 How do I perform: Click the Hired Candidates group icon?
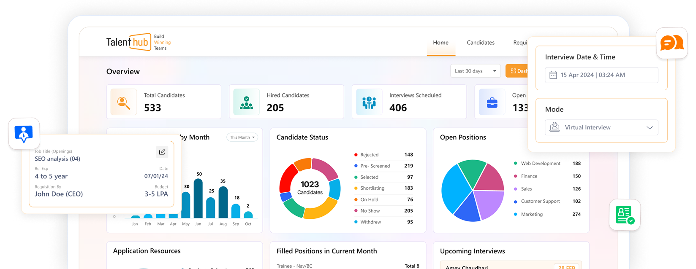(x=246, y=102)
